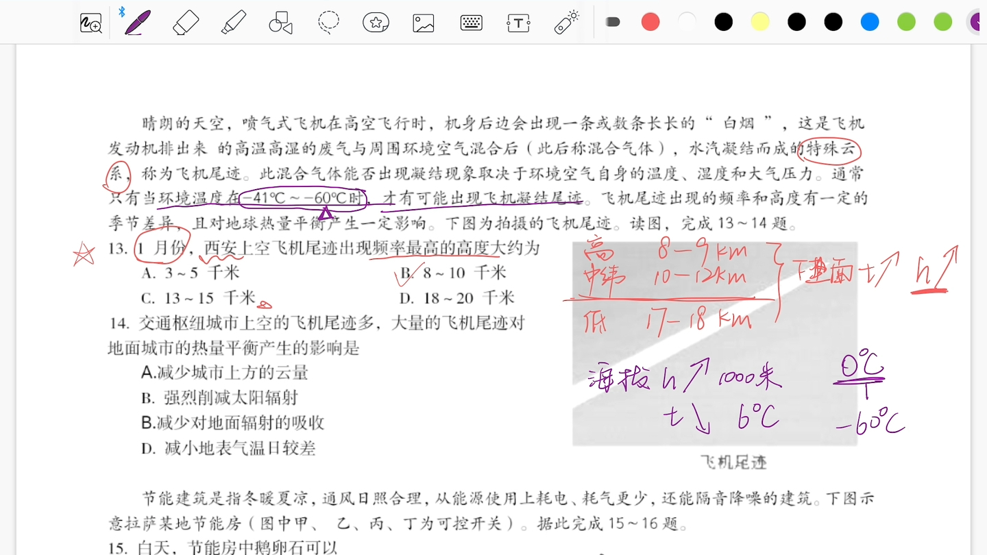
Task: Click question 15 text 白天，节能房中鹅卵石可以
Action: [x=238, y=547]
